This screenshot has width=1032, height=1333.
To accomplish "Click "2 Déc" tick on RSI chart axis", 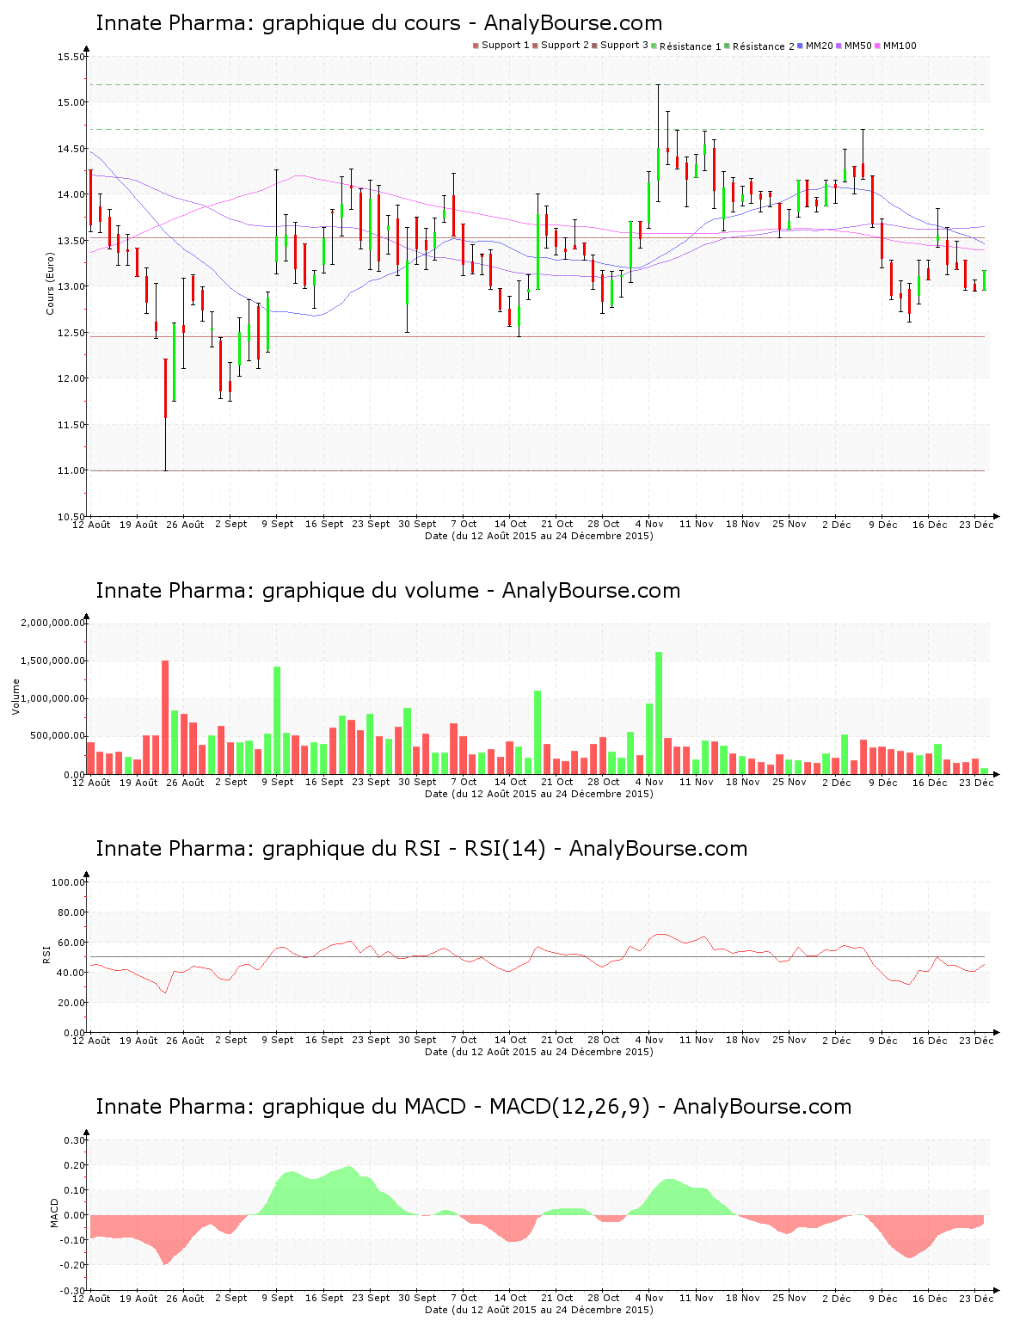I will (x=836, y=1040).
